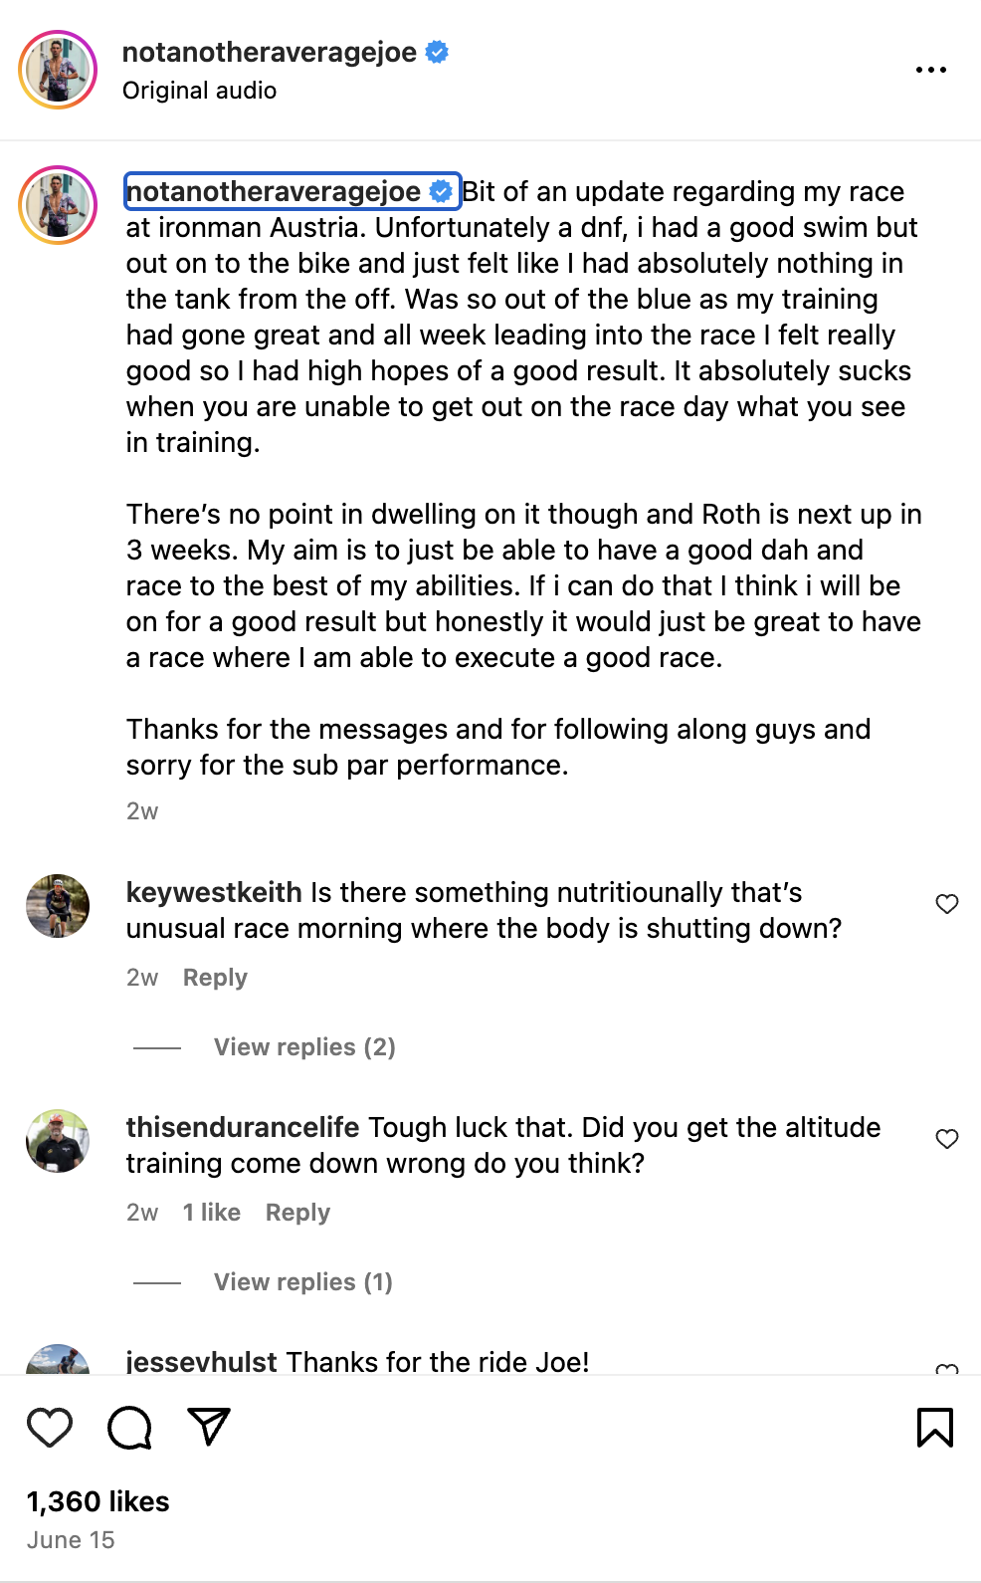Expand View replies (1) under thisendurancelife
The image size is (981, 1583).
coord(302,1282)
